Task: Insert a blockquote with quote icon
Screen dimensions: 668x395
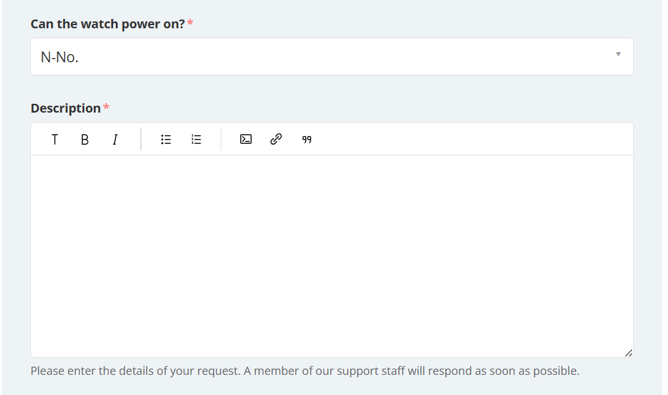Action: coord(307,140)
